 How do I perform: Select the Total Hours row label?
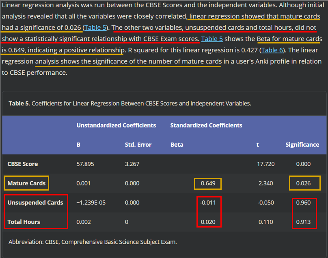click(x=24, y=222)
